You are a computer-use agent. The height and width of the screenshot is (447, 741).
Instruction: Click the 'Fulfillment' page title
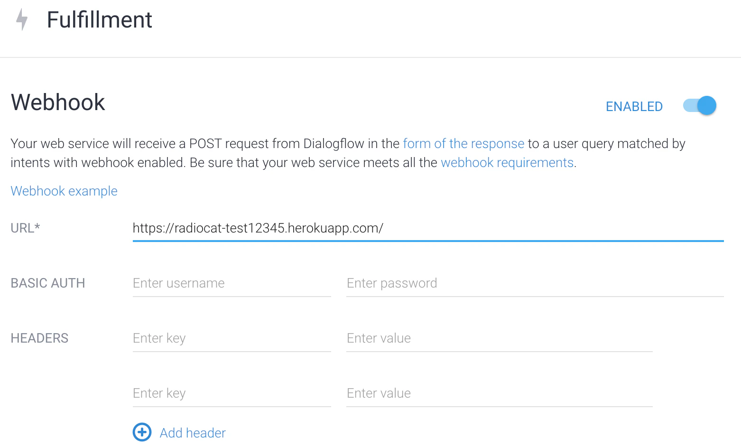tap(100, 20)
